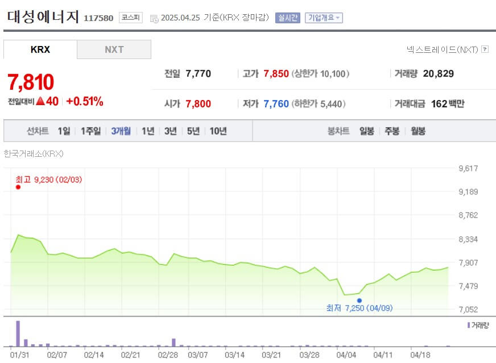Click the 넥스트레이드(NXT) link
The width and height of the screenshot is (496, 363).
(x=442, y=49)
